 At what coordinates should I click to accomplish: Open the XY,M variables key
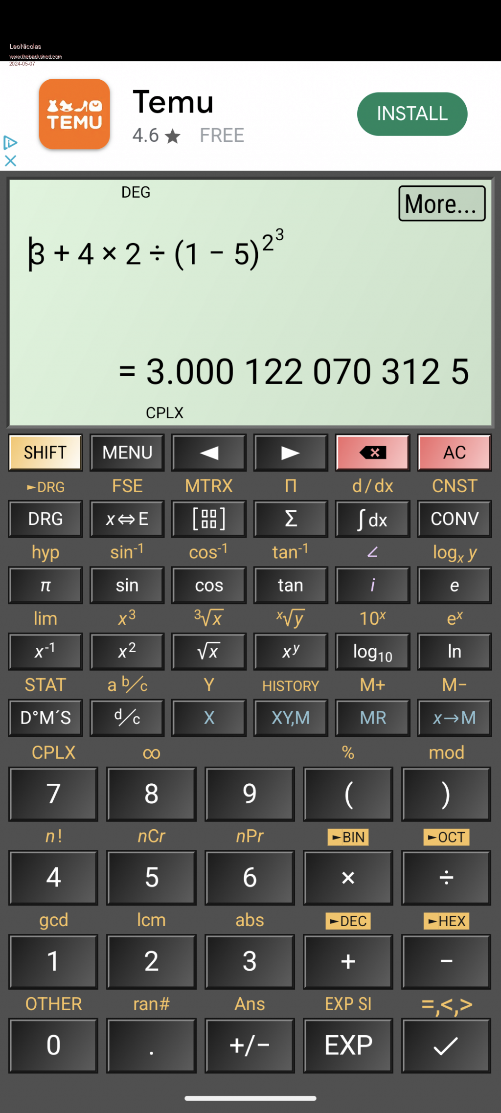[x=291, y=718]
